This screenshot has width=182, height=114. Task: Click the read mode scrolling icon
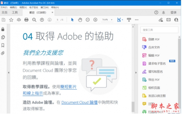tap(129, 20)
